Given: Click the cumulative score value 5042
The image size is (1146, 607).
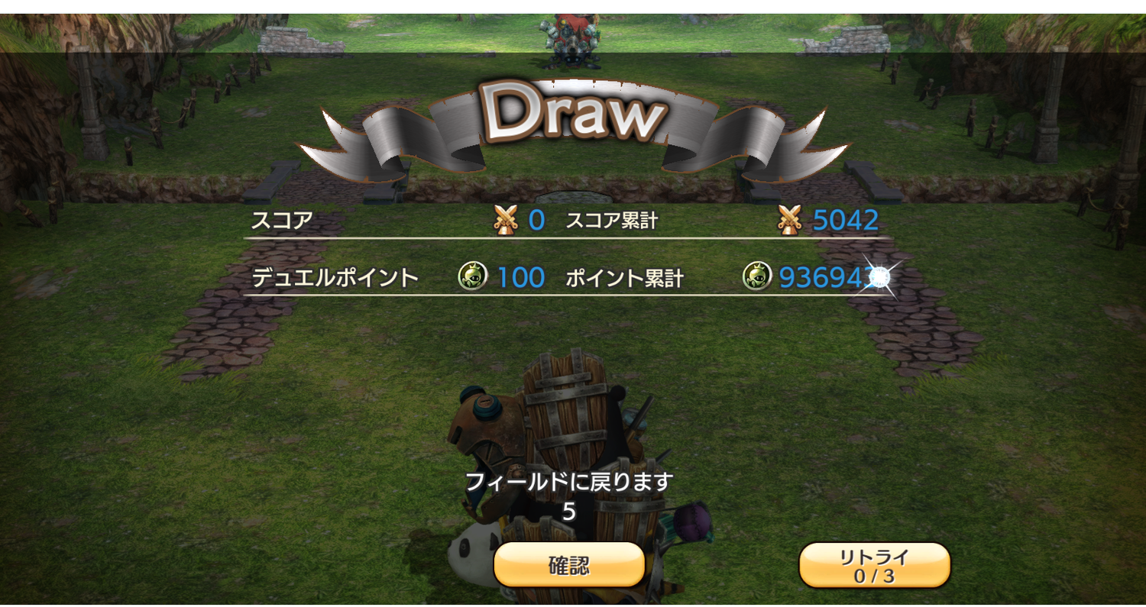Looking at the screenshot, I should pos(845,221).
